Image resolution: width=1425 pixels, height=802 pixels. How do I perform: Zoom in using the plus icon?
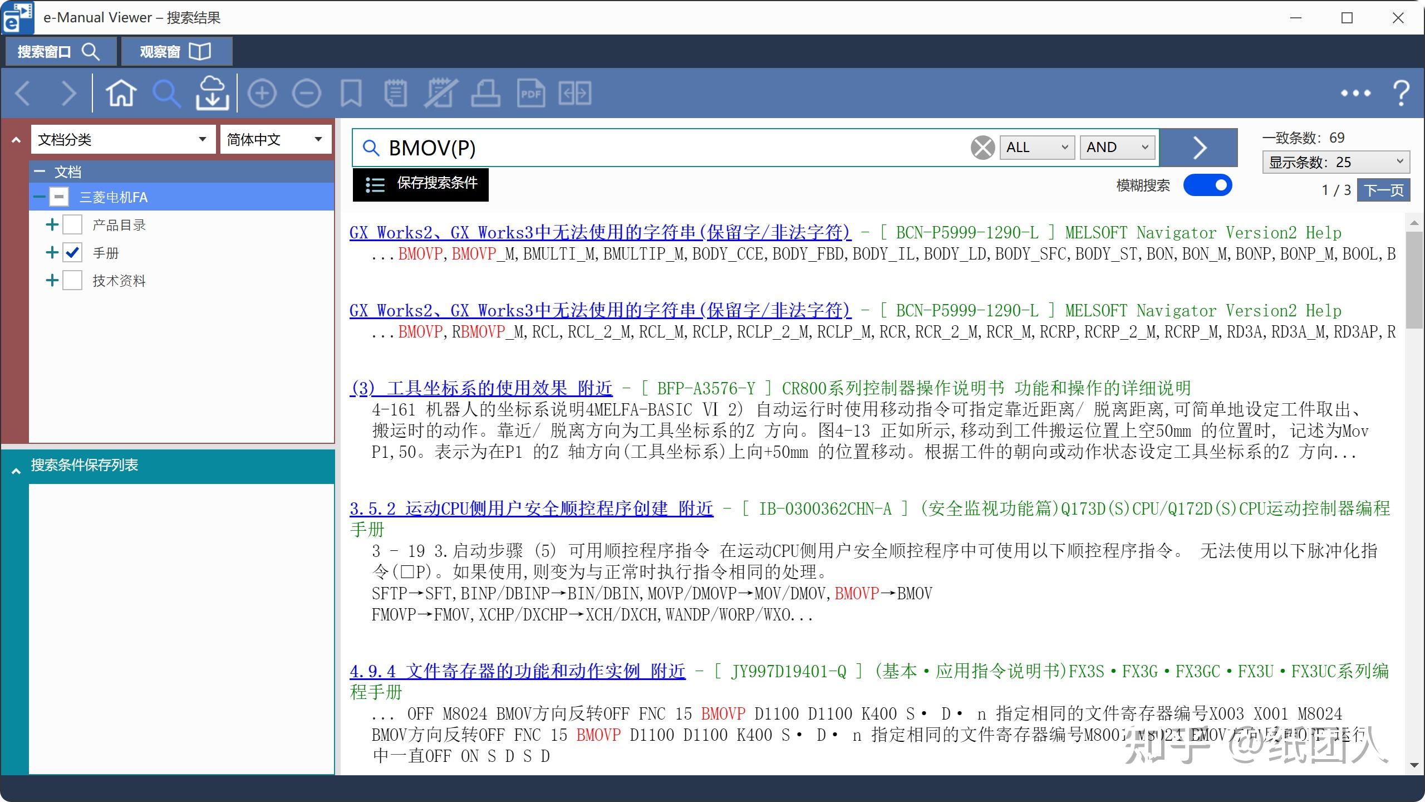[x=263, y=92]
